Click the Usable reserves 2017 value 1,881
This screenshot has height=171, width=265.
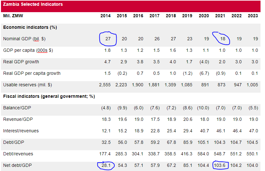[x=154, y=85]
